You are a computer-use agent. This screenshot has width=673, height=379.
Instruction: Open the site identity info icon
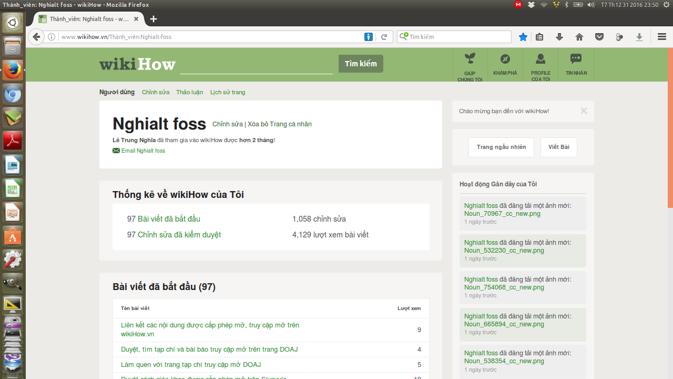[x=52, y=37]
